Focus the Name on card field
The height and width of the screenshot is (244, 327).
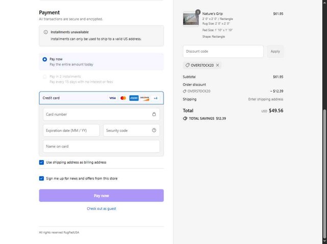pos(101,146)
